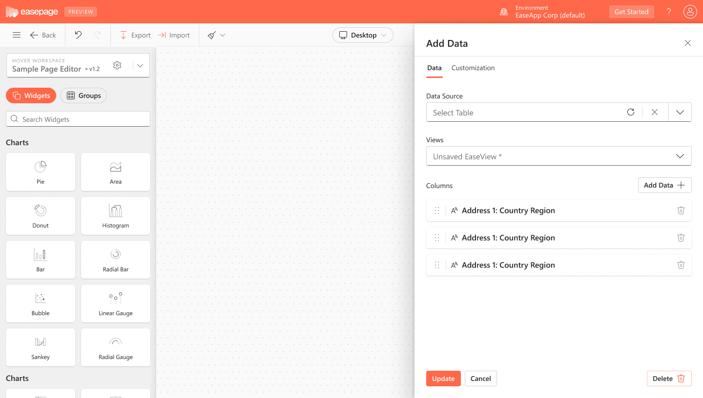Go Back to previous screen
The width and height of the screenshot is (703, 398).
coord(43,35)
